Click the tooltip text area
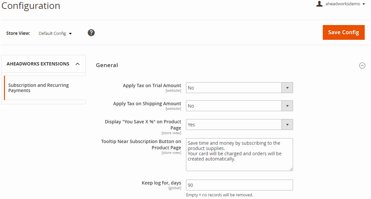Image resolution: width=371 pixels, height=199 pixels. 239,155
